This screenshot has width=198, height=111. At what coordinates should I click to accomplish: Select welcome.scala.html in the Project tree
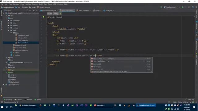coord(21,50)
